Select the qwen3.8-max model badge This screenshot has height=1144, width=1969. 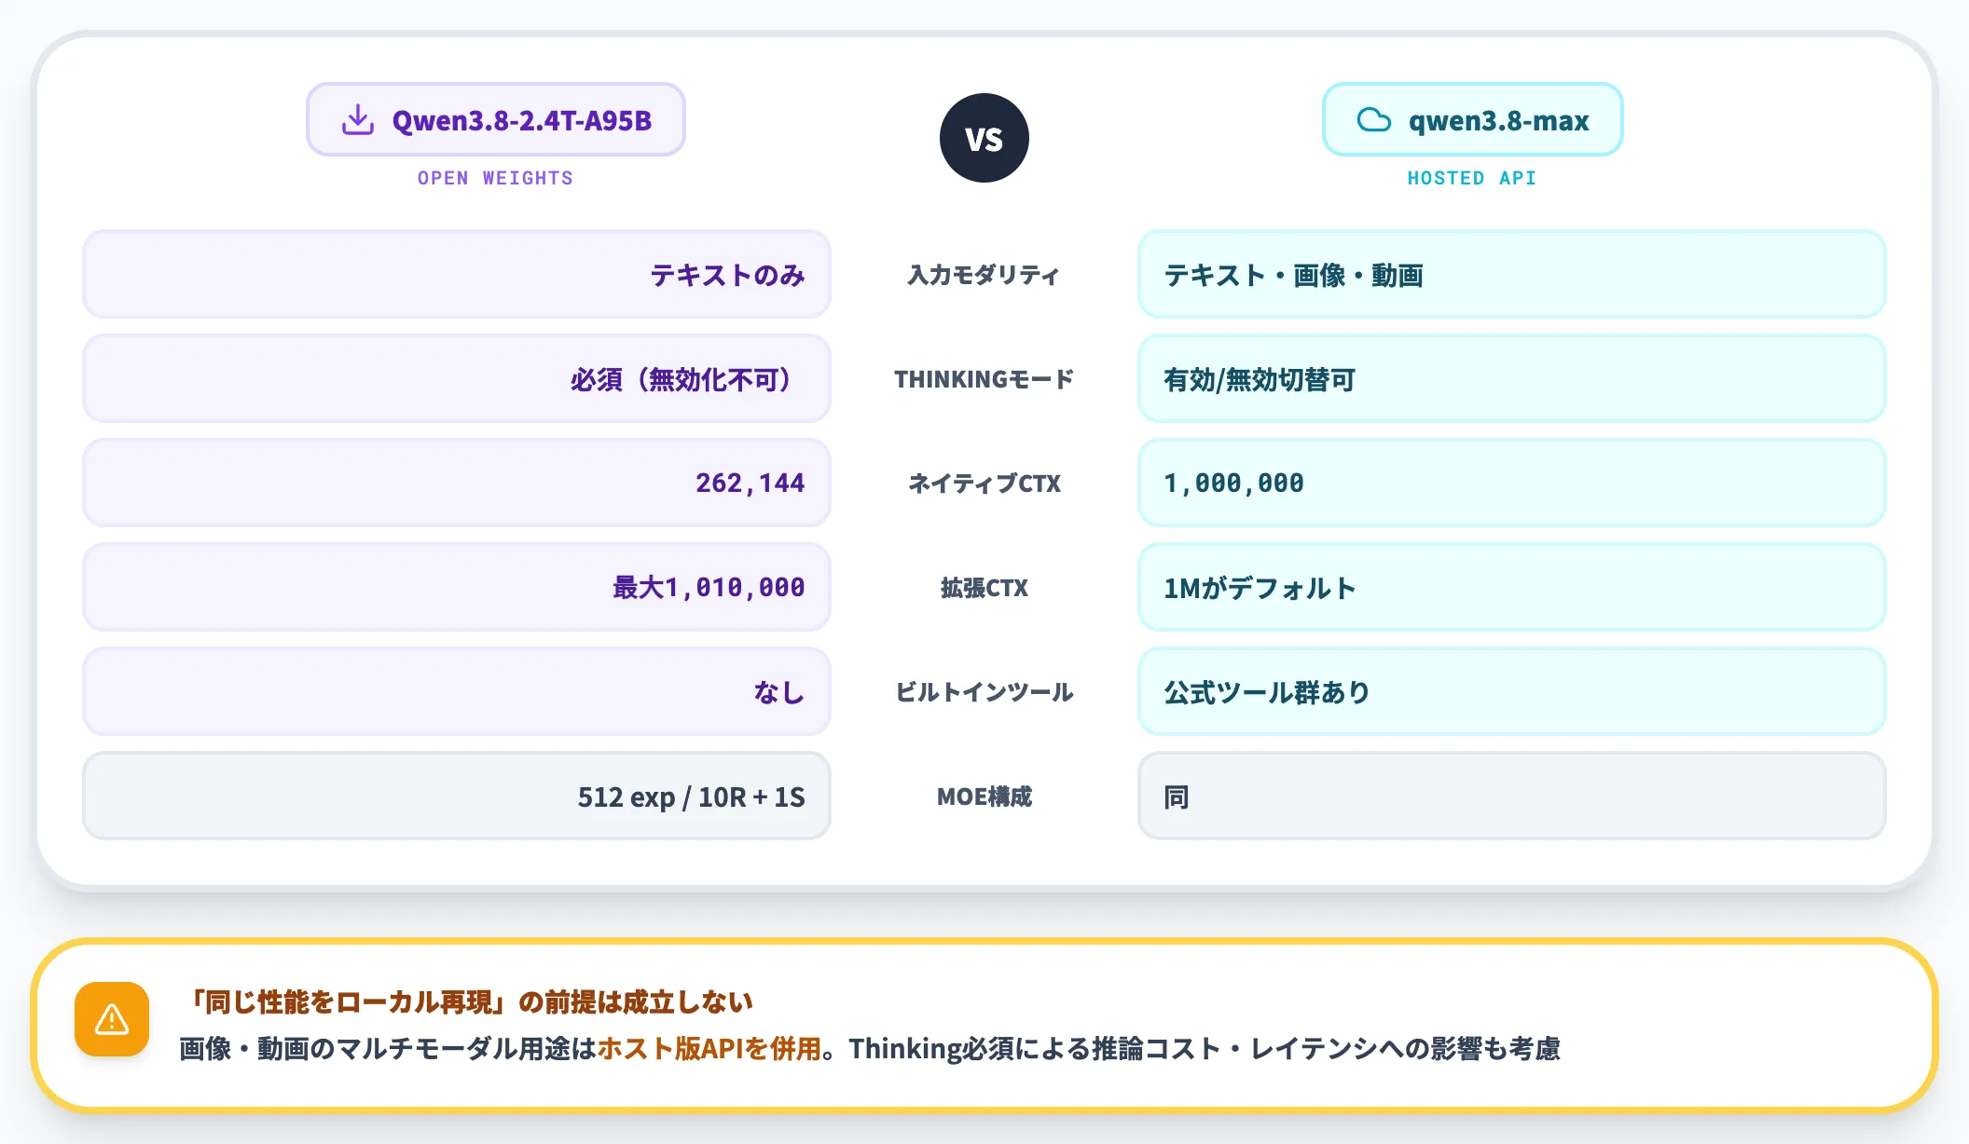1473,119
